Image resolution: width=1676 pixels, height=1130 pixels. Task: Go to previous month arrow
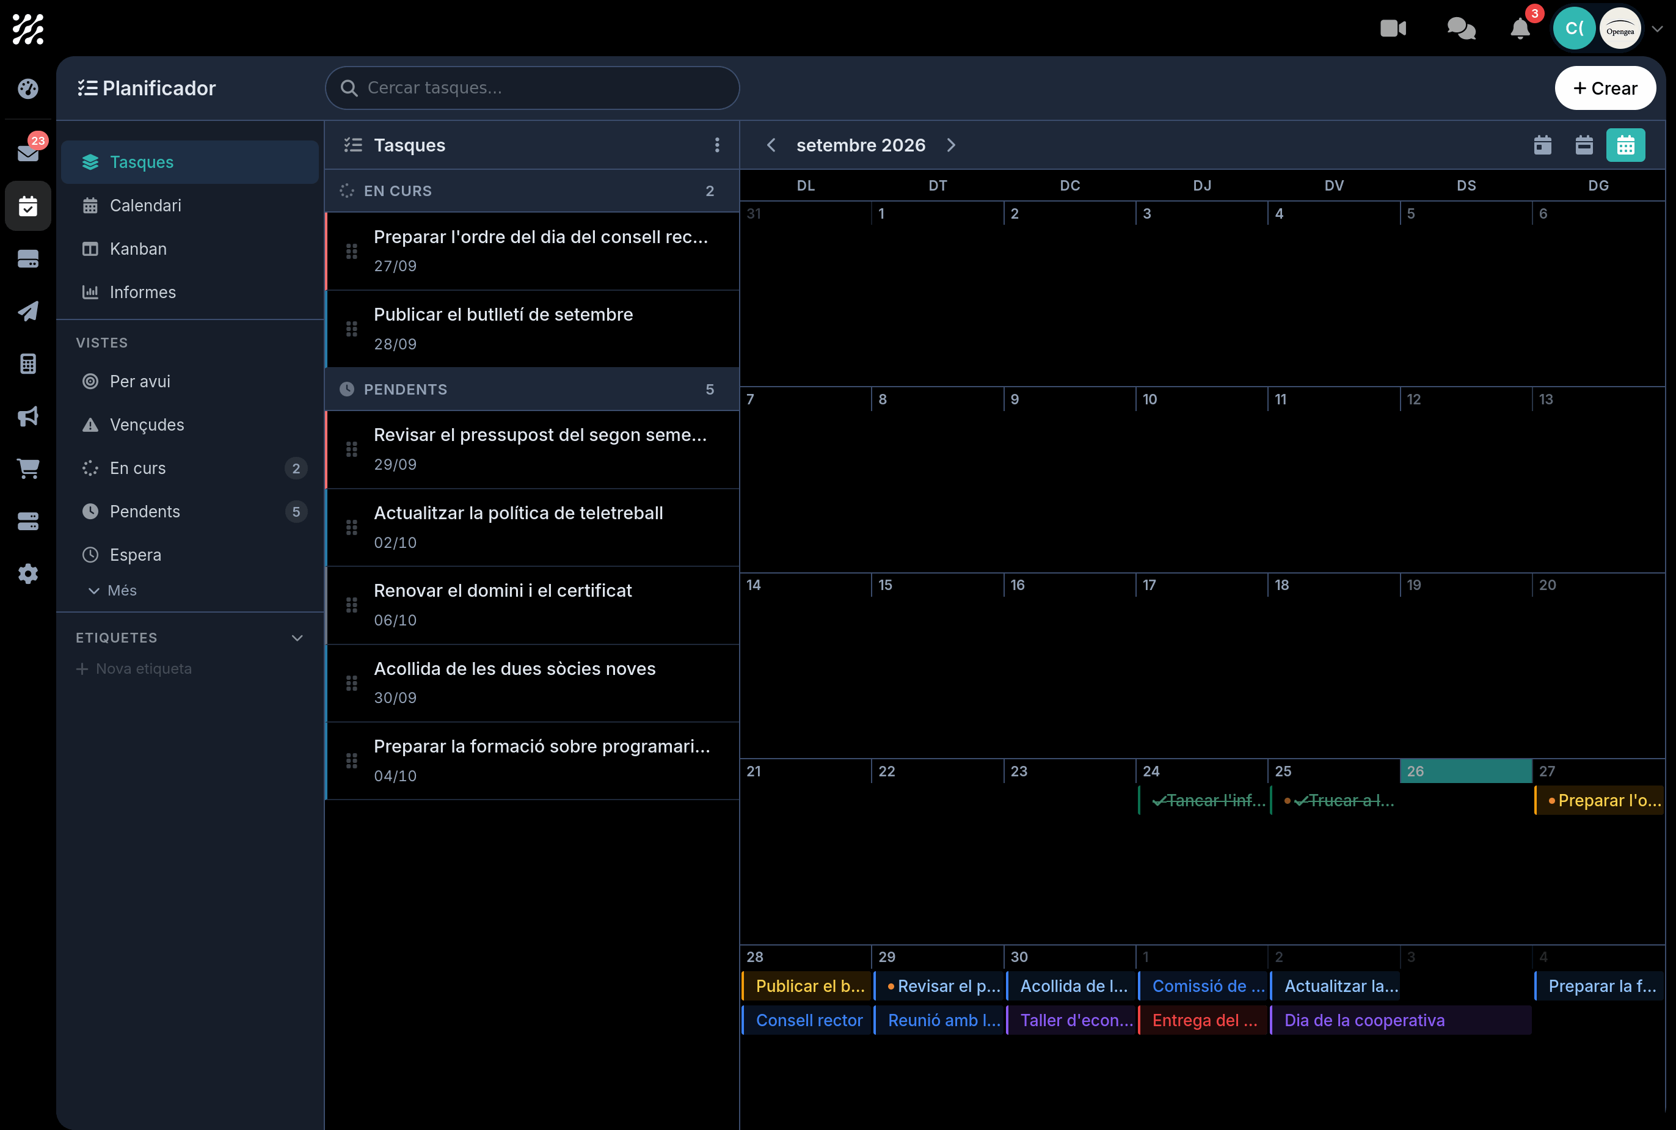point(771,145)
